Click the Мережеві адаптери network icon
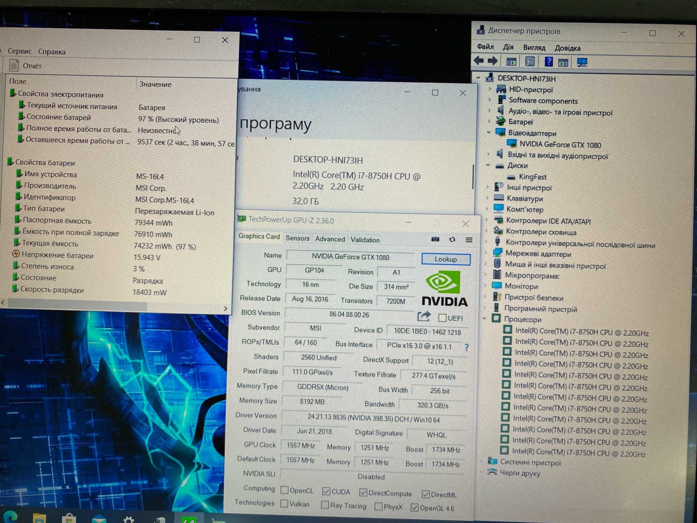The height and width of the screenshot is (523, 697). pos(497,253)
